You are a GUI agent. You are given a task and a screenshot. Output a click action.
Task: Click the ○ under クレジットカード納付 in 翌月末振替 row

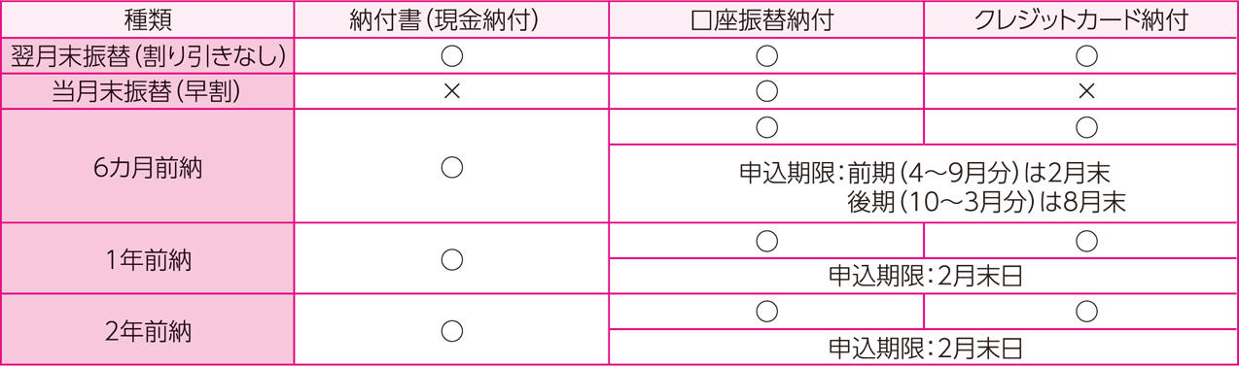click(x=1086, y=55)
